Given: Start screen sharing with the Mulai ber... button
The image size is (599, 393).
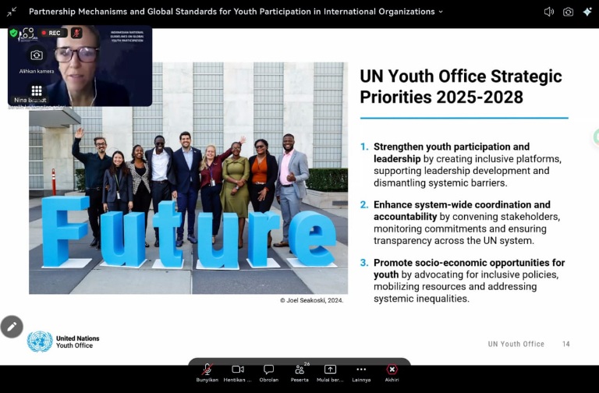Looking at the screenshot, I should tap(330, 374).
